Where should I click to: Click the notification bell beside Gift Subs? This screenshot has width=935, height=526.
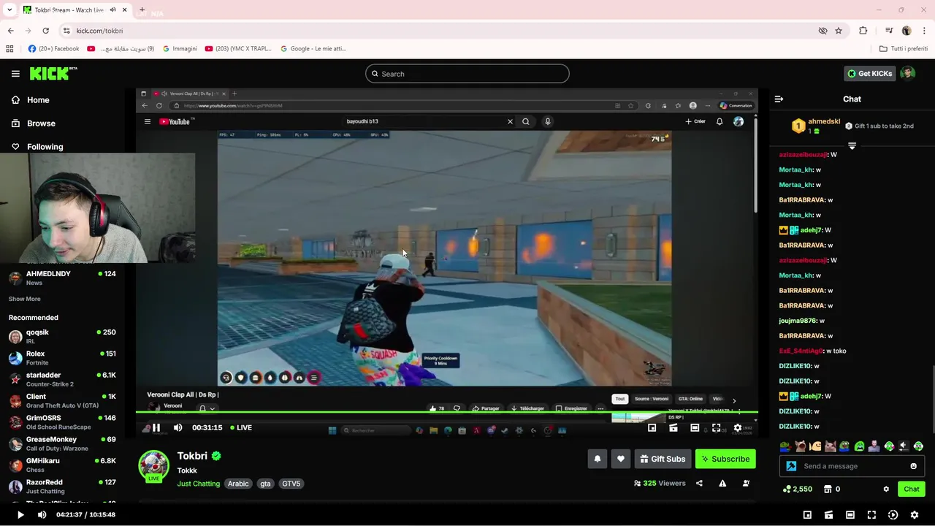(597, 459)
